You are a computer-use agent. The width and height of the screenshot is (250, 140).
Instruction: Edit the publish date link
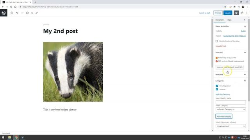(x=234, y=36)
